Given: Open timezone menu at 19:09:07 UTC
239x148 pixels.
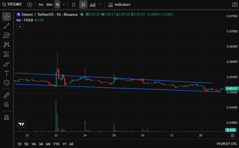Looking at the screenshot, I should coord(227,144).
